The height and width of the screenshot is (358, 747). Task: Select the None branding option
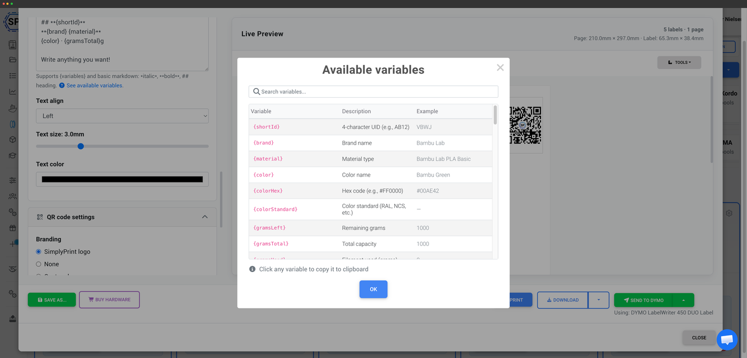38,264
